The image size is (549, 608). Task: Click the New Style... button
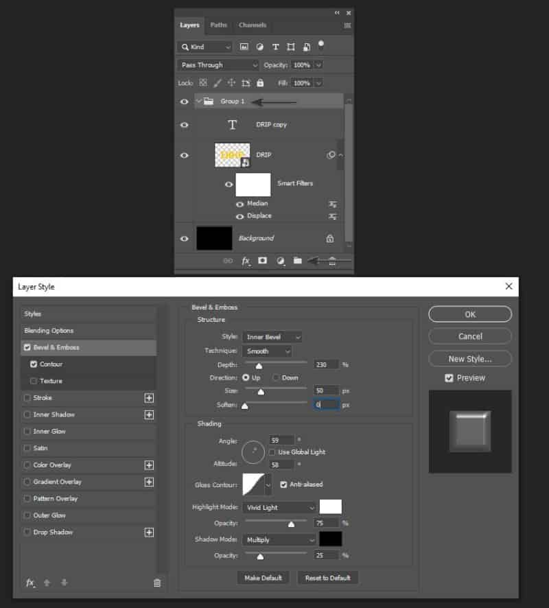(x=470, y=359)
